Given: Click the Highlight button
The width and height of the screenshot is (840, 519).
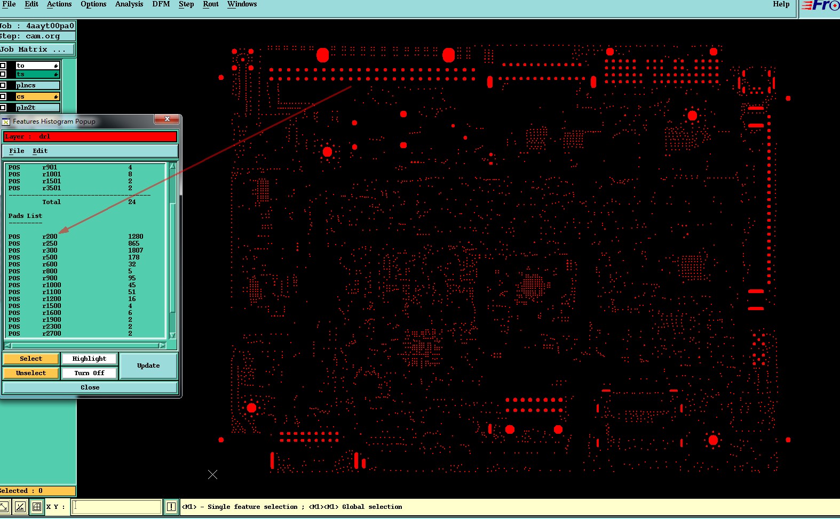Looking at the screenshot, I should point(89,359).
